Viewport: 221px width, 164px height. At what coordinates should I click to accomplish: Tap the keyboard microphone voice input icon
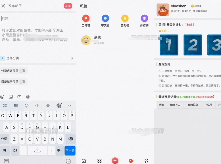pos(48,105)
